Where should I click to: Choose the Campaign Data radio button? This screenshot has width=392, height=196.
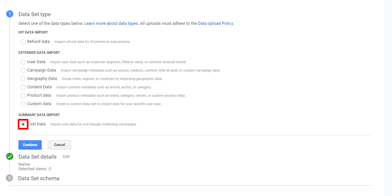(23, 70)
